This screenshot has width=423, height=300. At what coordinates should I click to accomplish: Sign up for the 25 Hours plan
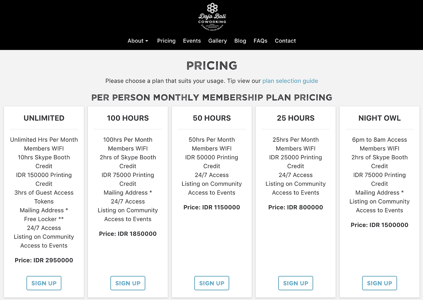point(296,283)
